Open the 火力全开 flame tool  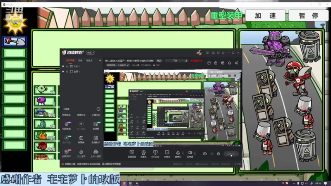point(81,153)
